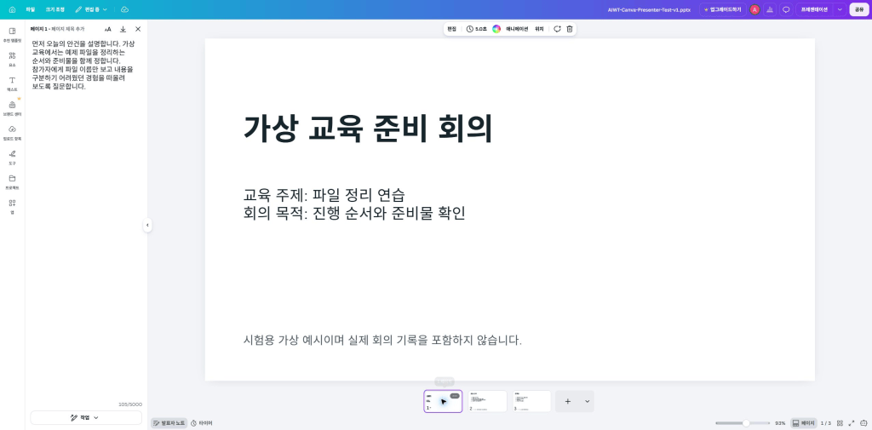
Task: Open the 작업 dropdown button in notes panel
Action: click(86, 417)
